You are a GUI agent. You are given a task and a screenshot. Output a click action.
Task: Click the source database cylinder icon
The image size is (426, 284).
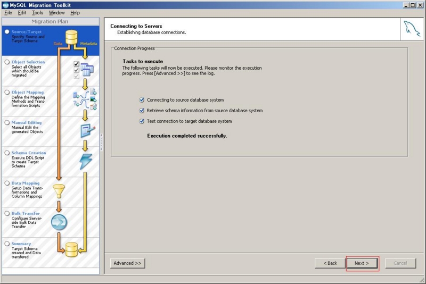[x=71, y=37]
